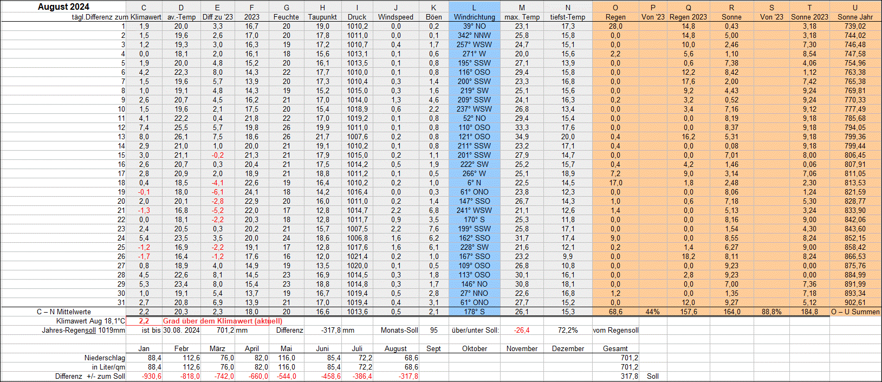Select the 'av.-Temp' column heading
882x382 pixels.
coord(181,17)
